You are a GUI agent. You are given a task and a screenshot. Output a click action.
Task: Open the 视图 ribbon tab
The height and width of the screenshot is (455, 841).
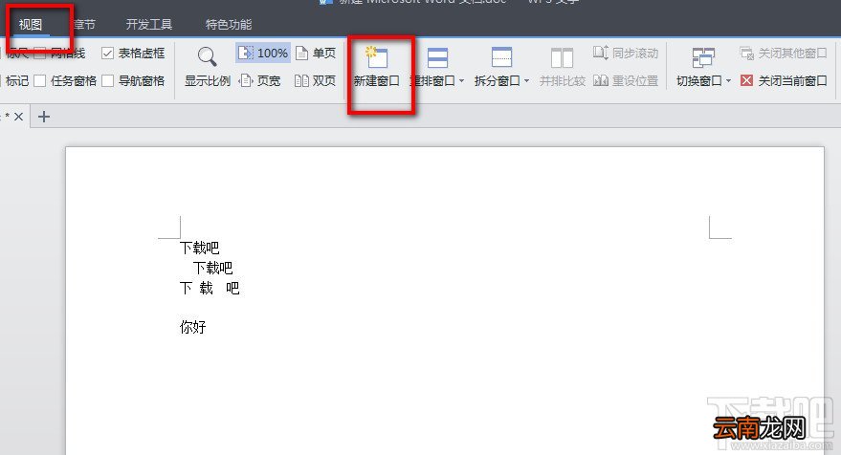pyautogui.click(x=30, y=25)
